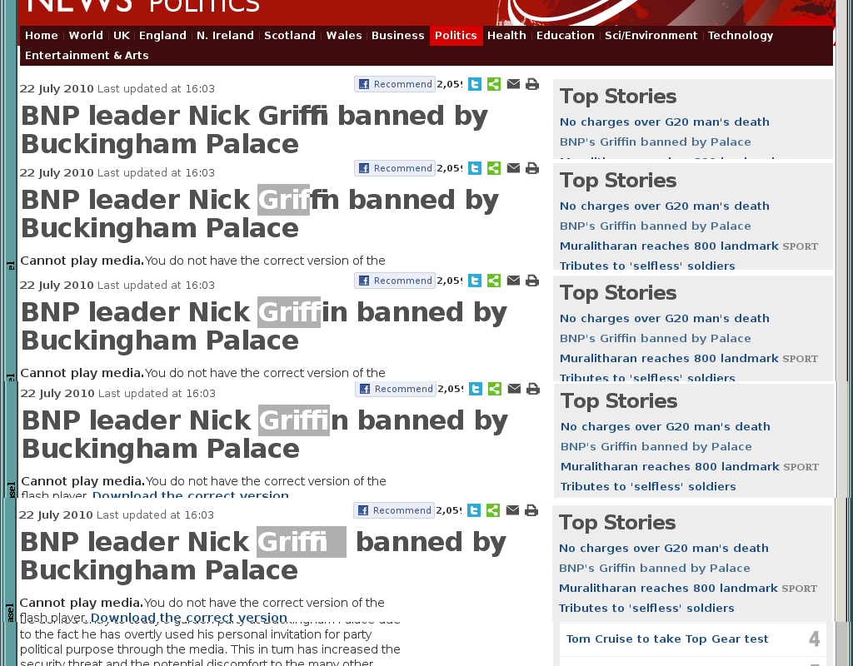This screenshot has width=853, height=666.
Task: Click the envelope email icon in the topmost share row
Action: [513, 84]
